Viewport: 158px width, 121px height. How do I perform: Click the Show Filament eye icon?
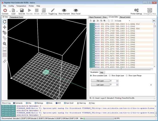point(64,10)
